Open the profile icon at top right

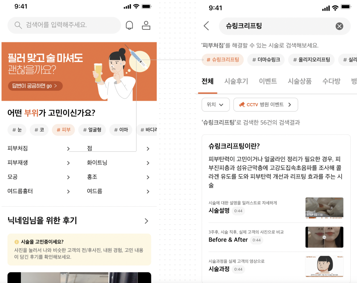point(146,25)
